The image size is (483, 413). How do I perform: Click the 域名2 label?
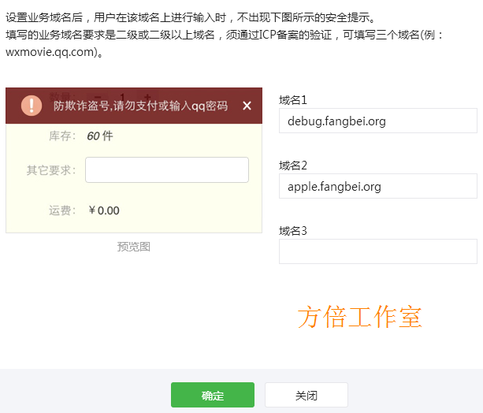point(293,166)
